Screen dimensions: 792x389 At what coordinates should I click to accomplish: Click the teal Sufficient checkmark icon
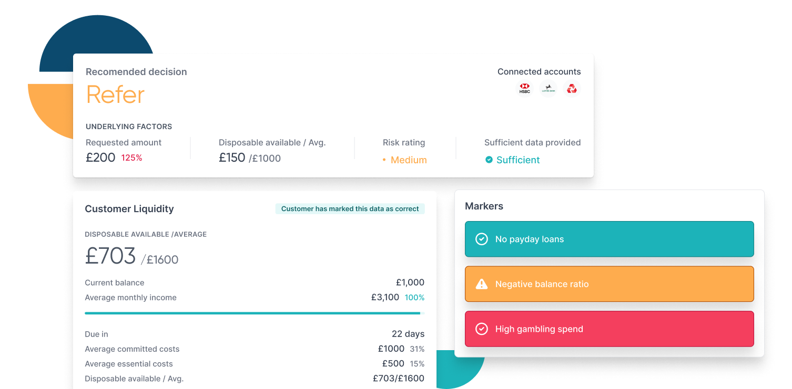click(489, 160)
